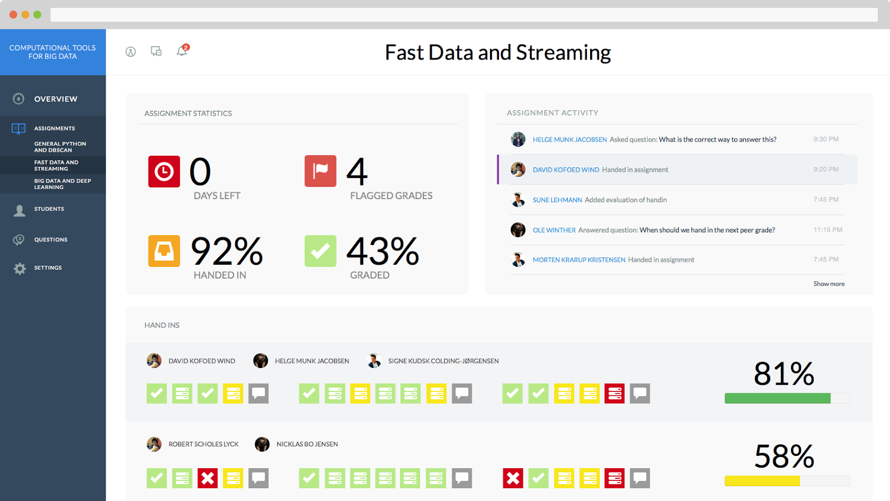
Task: Click Show more in Assignment Activity
Action: tap(829, 284)
